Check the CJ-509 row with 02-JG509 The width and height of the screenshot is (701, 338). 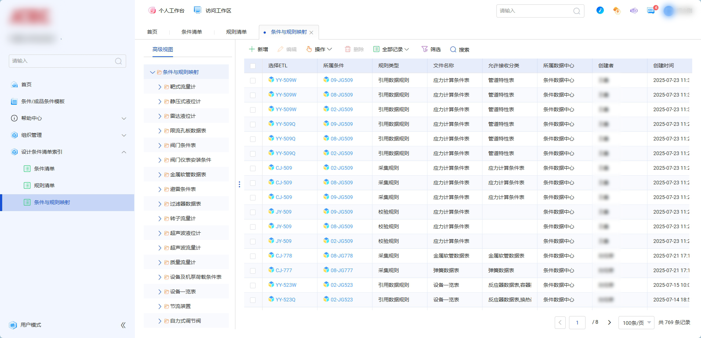[253, 168]
